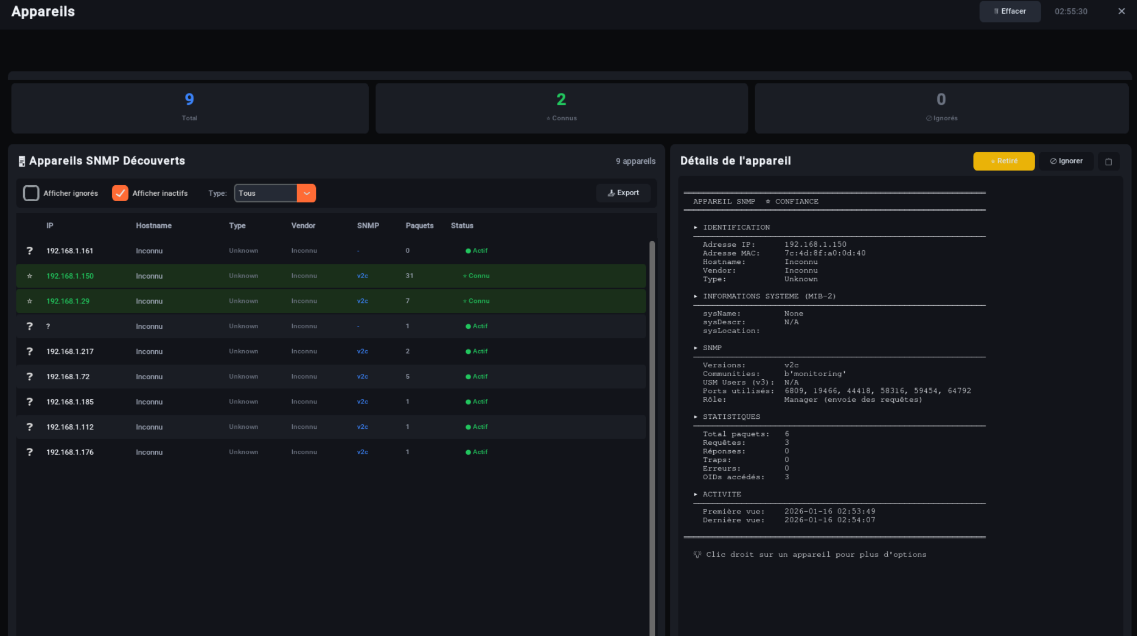Click the green status dot for 192.168.1.72
Screen dimensions: 1137x636
coord(468,376)
